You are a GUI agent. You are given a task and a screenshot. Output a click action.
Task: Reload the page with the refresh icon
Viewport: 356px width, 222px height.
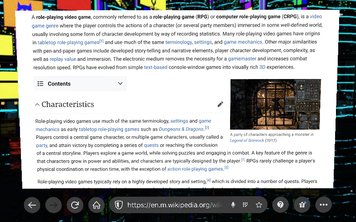(x=75, y=205)
